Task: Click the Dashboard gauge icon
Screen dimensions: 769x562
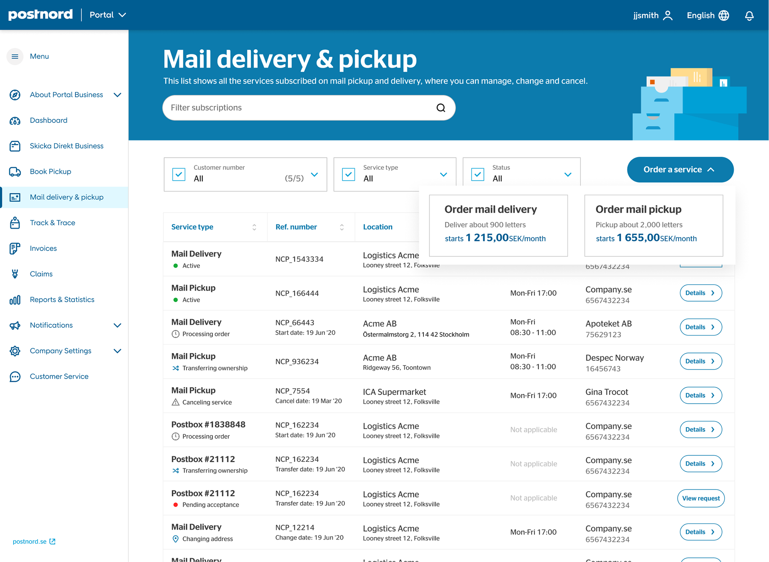Action: 15,120
